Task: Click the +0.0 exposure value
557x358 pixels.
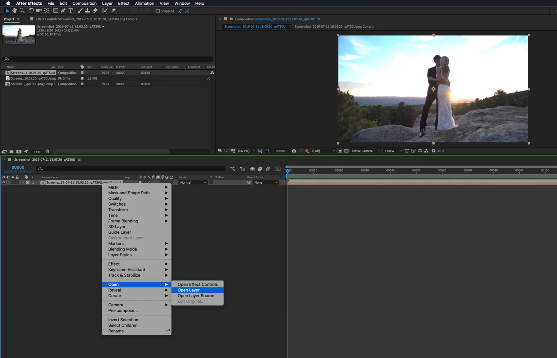Action: [441, 151]
